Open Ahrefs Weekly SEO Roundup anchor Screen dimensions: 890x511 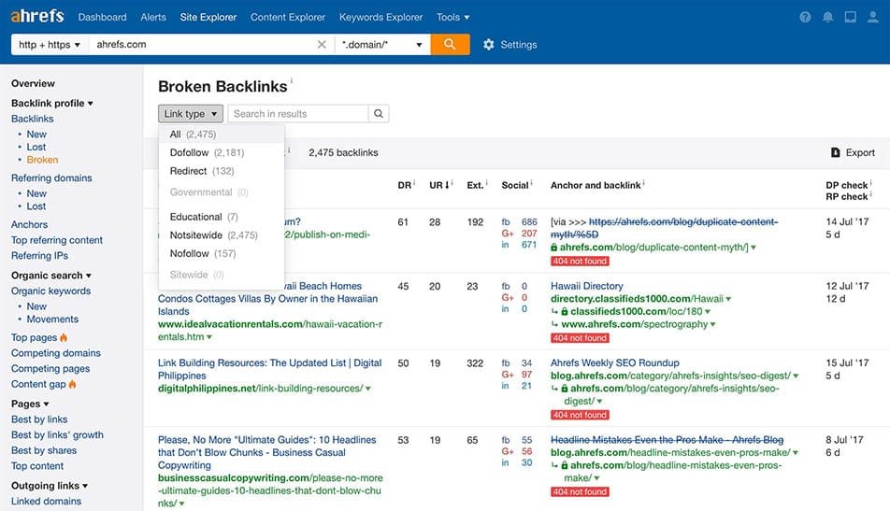point(615,363)
